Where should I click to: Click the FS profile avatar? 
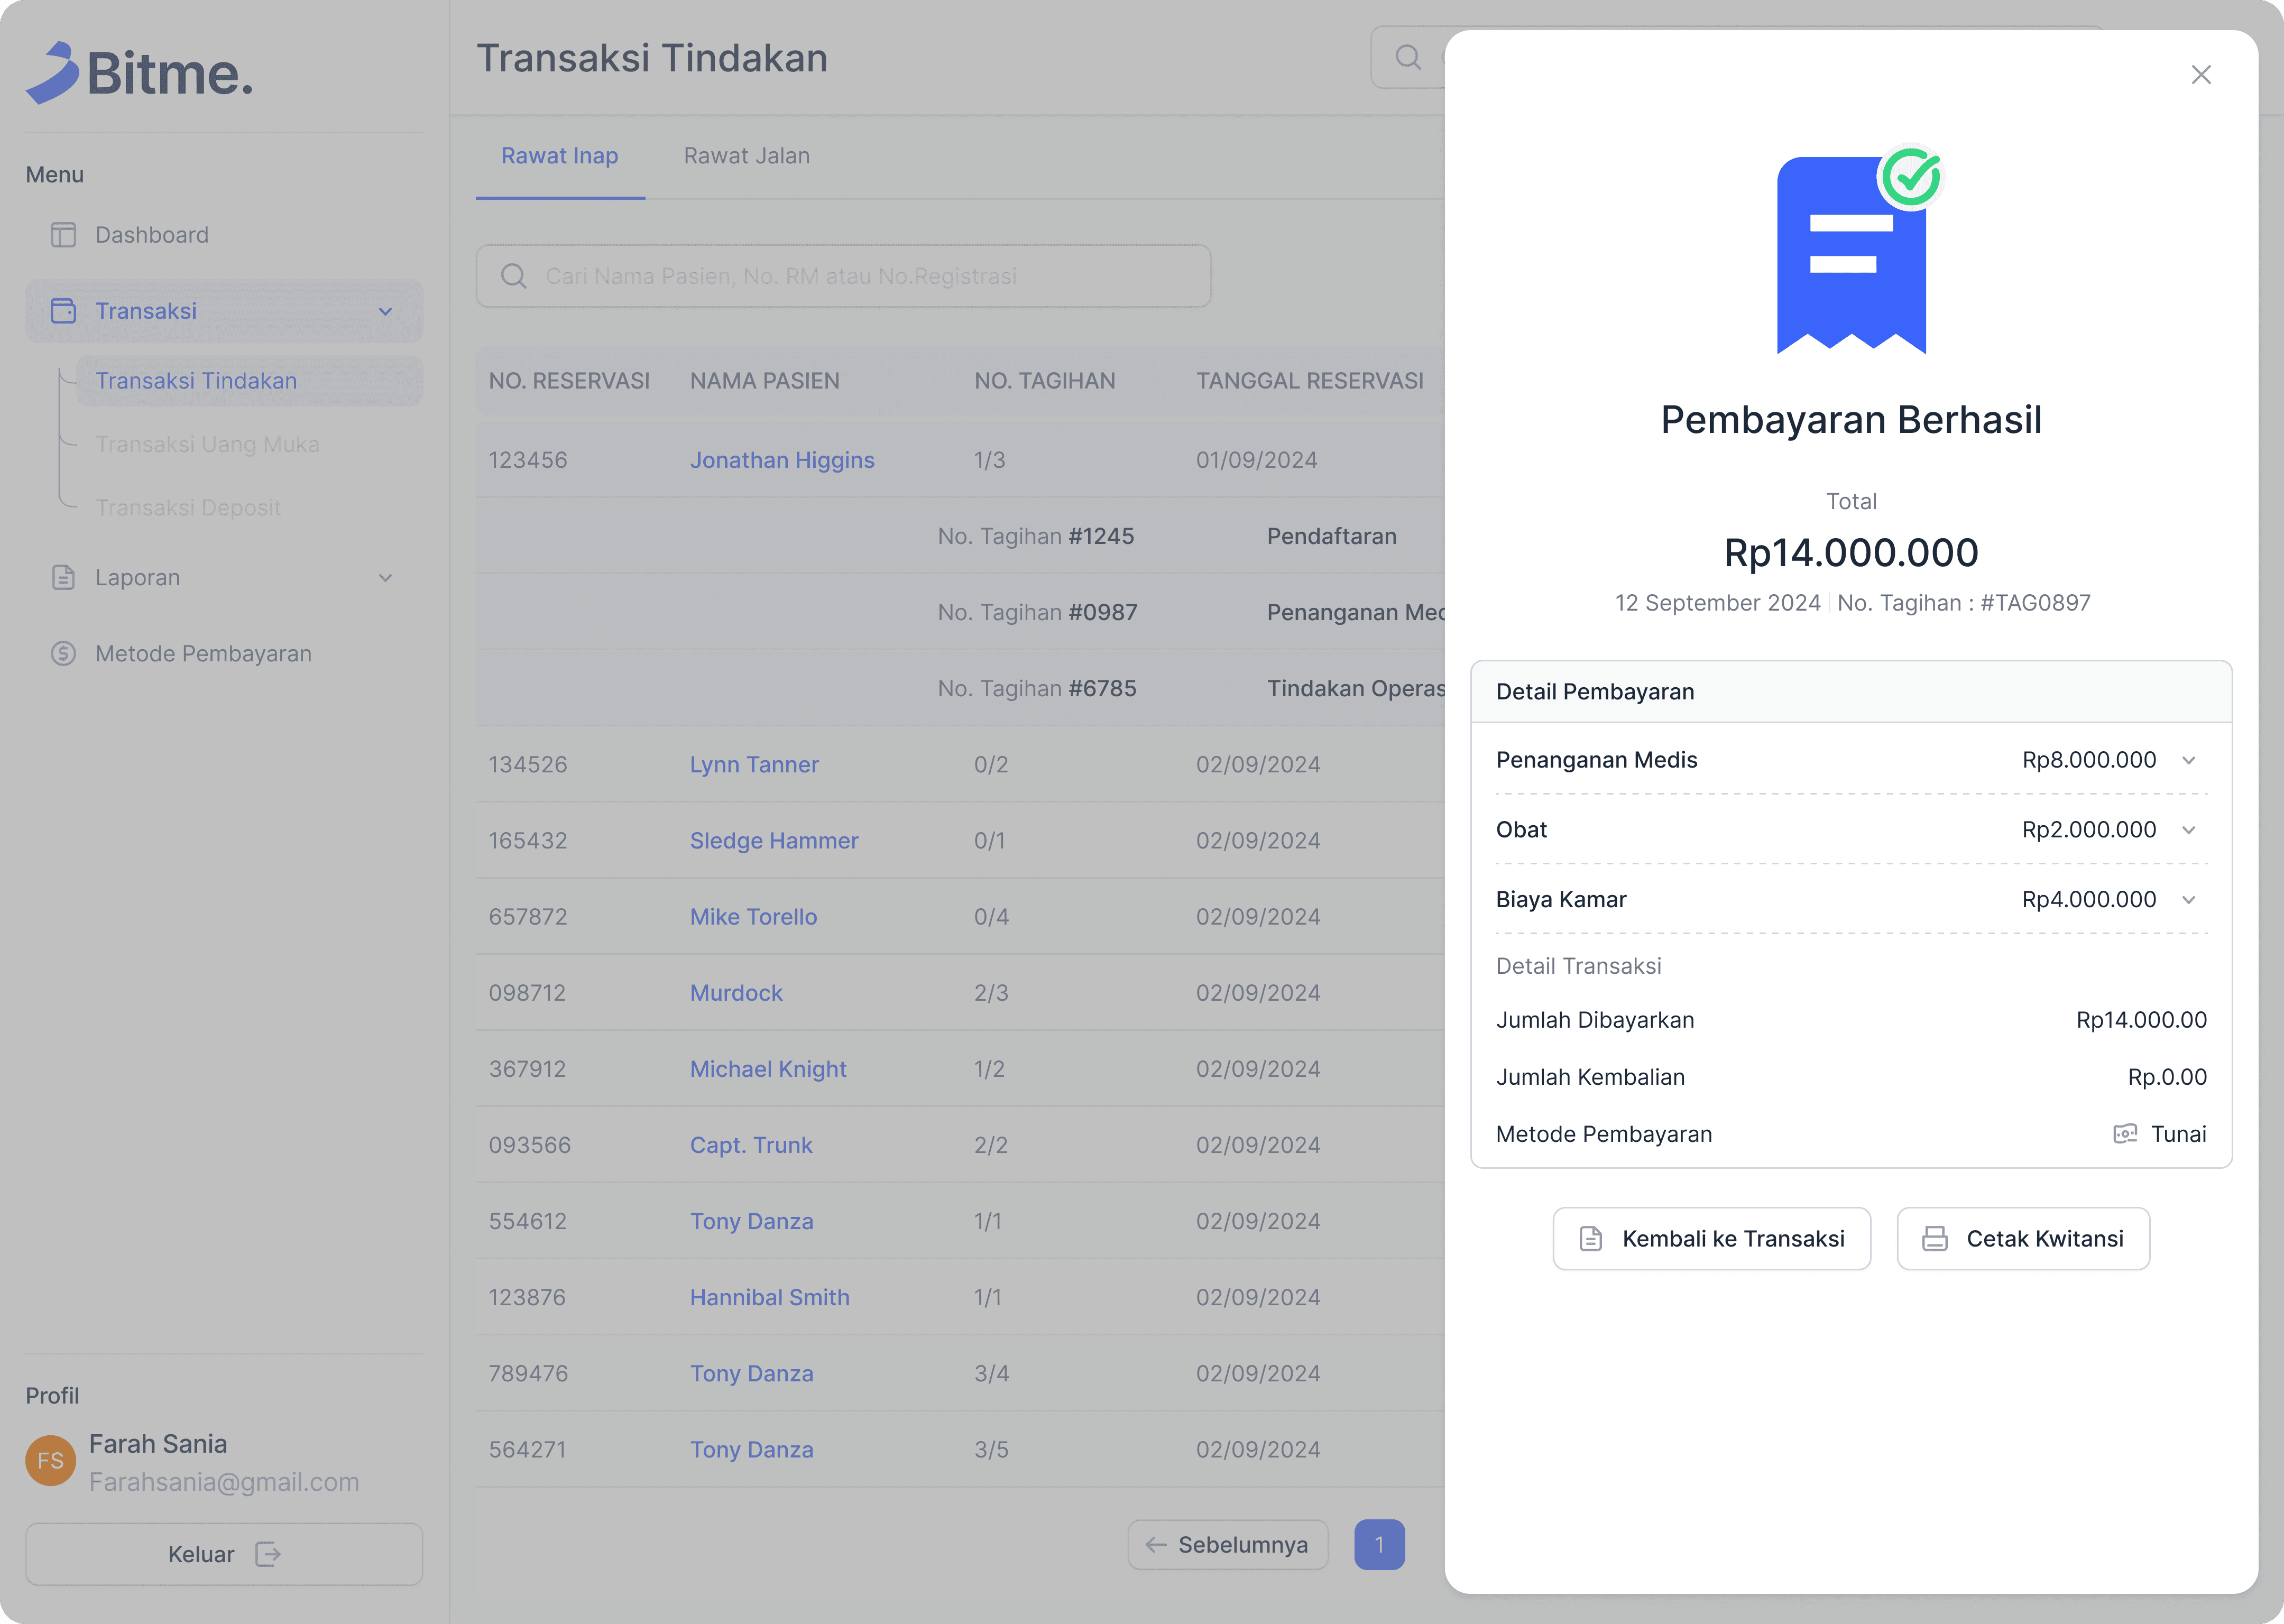(50, 1461)
